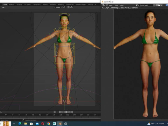Select the head halo rig control
168x126 pixels.
coord(64,15)
